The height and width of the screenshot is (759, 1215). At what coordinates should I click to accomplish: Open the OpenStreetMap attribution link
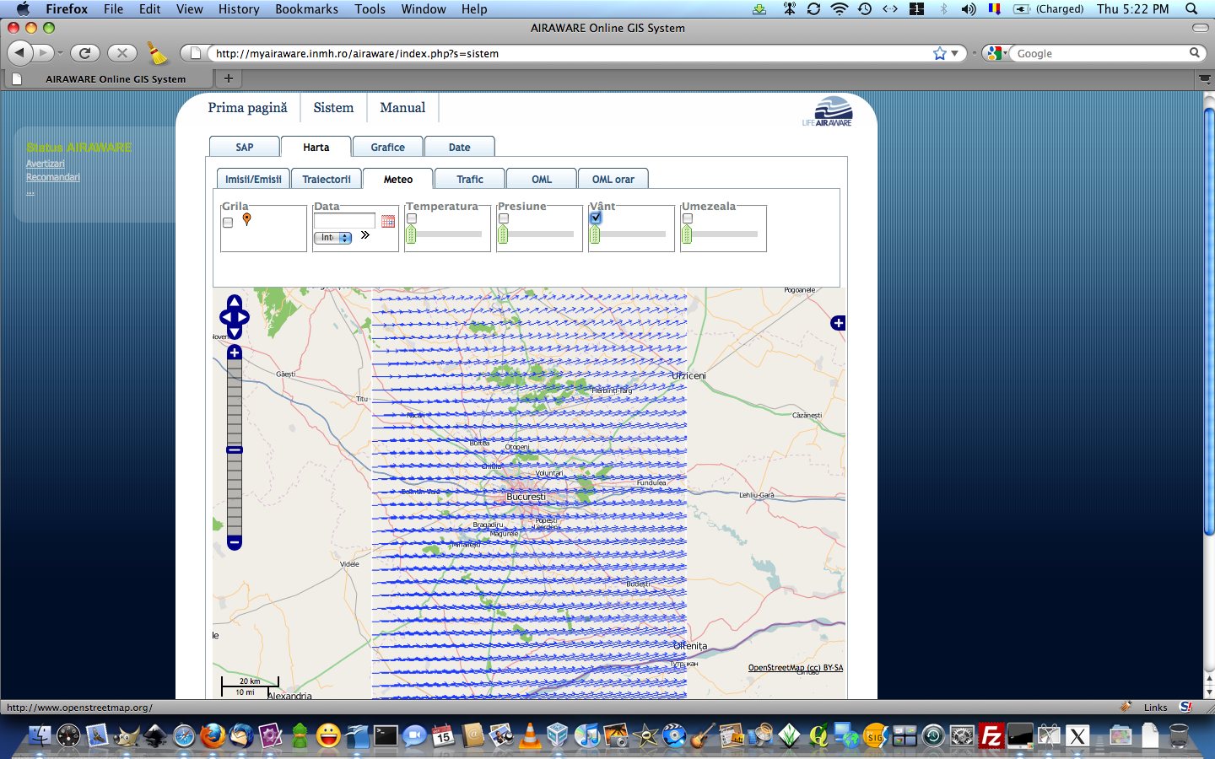[796, 668]
